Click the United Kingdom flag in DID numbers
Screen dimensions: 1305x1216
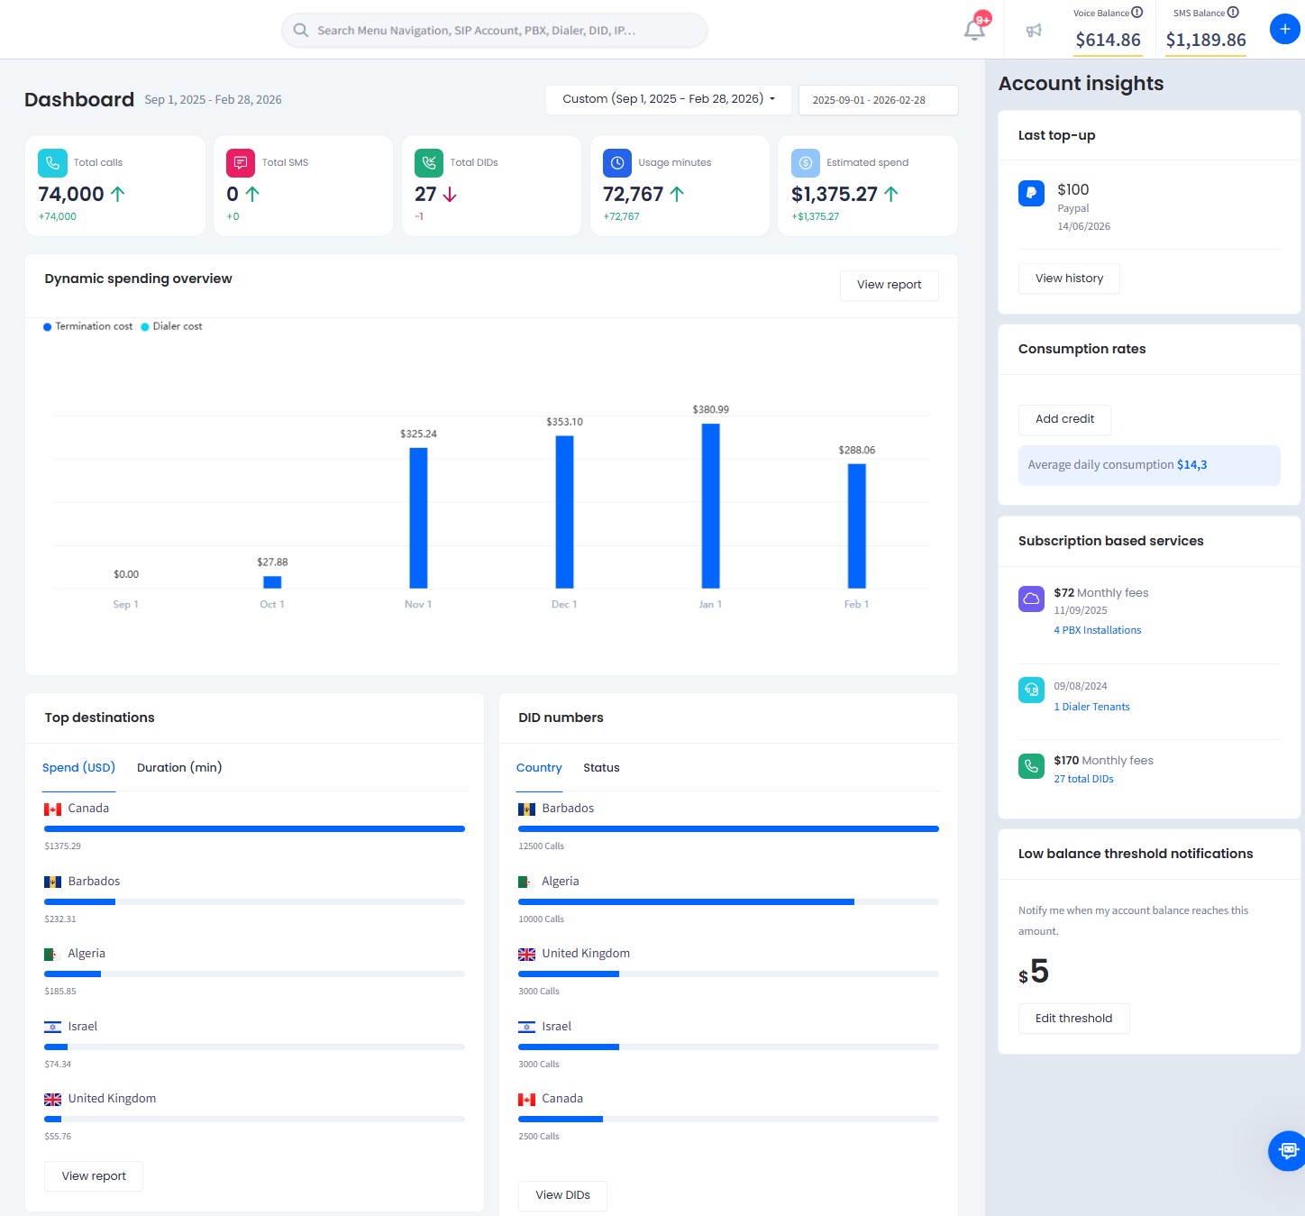pyautogui.click(x=527, y=955)
